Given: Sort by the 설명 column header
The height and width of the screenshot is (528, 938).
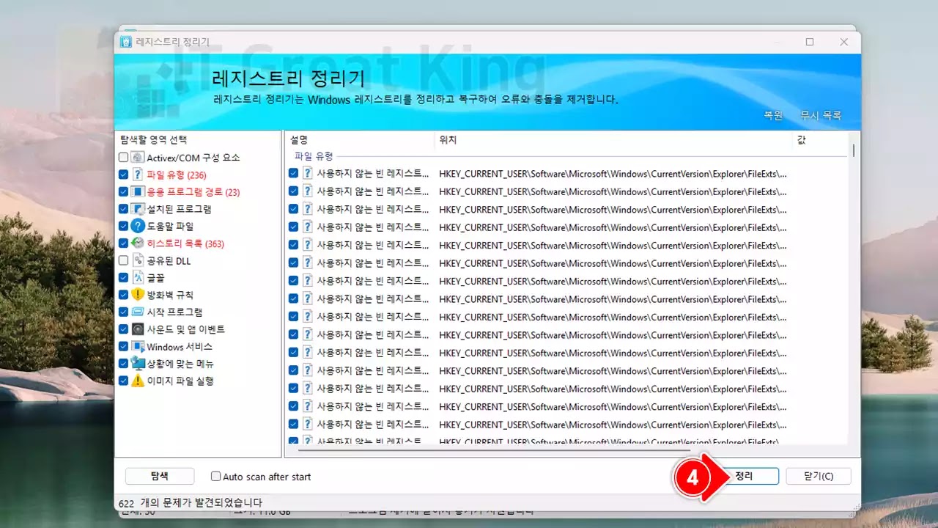Looking at the screenshot, I should (360, 139).
